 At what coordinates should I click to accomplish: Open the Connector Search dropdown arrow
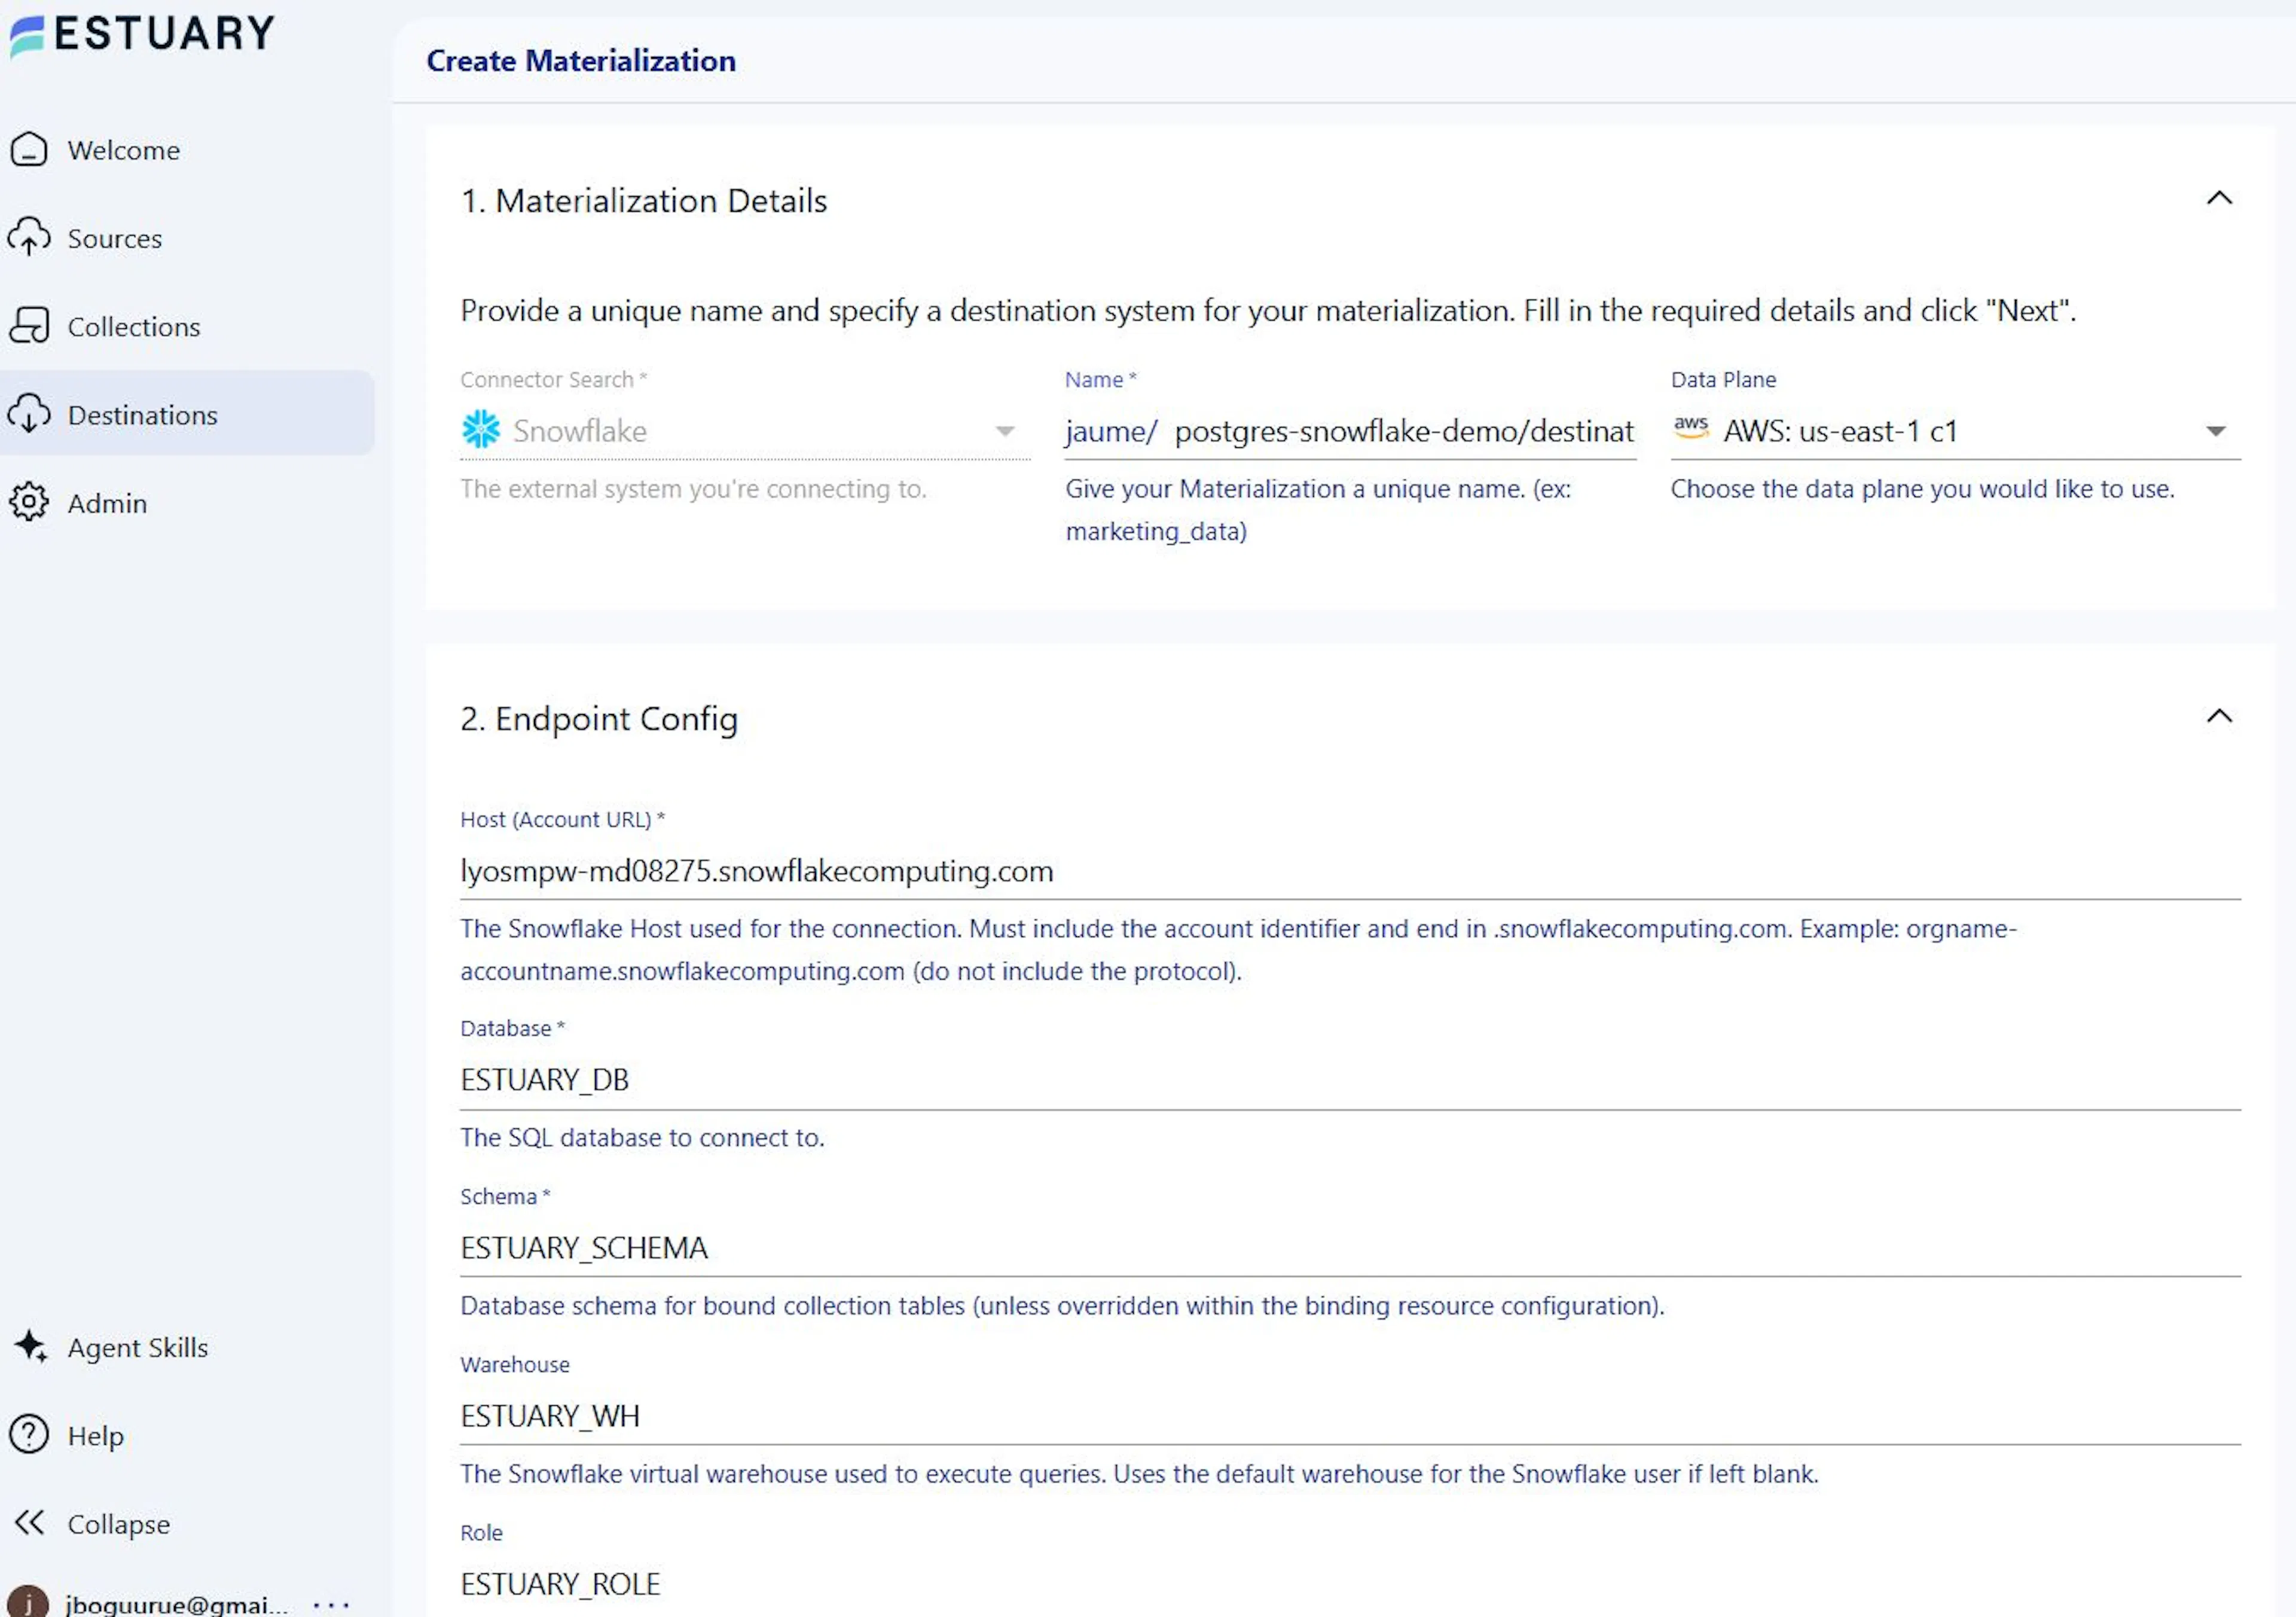pos(1005,432)
